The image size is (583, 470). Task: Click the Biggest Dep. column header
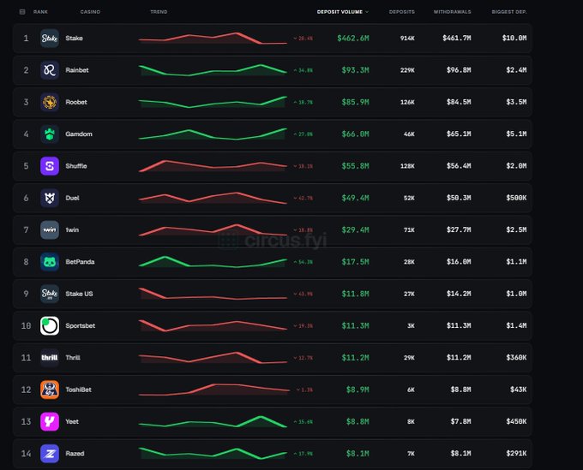tap(509, 12)
